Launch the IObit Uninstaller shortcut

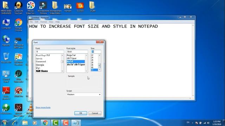tap(18, 76)
